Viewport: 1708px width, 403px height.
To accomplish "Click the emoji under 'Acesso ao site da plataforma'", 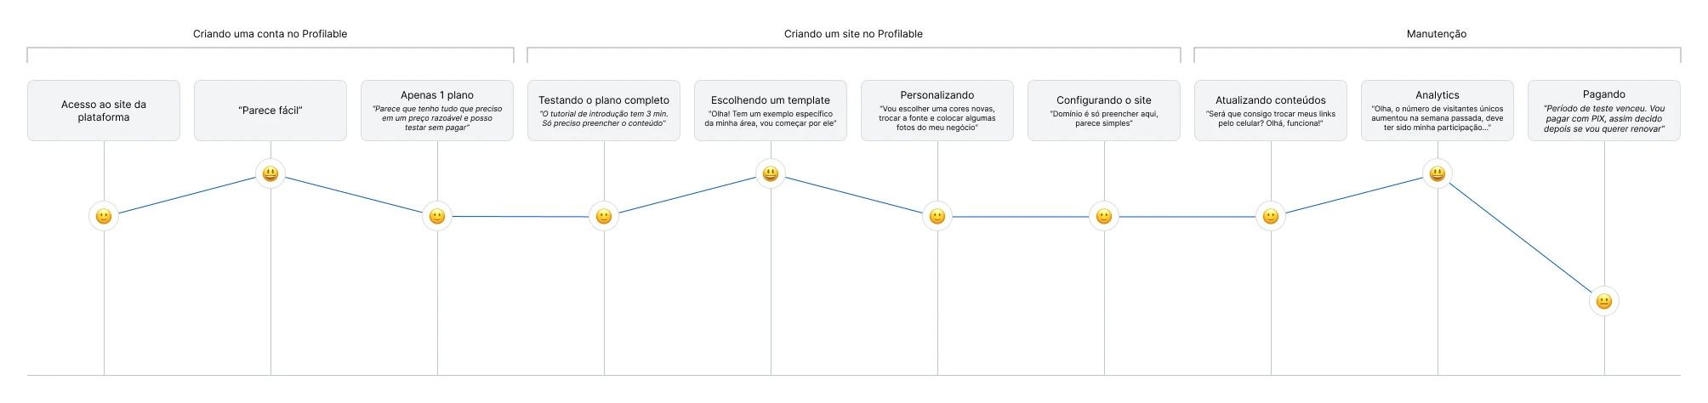I will (104, 217).
